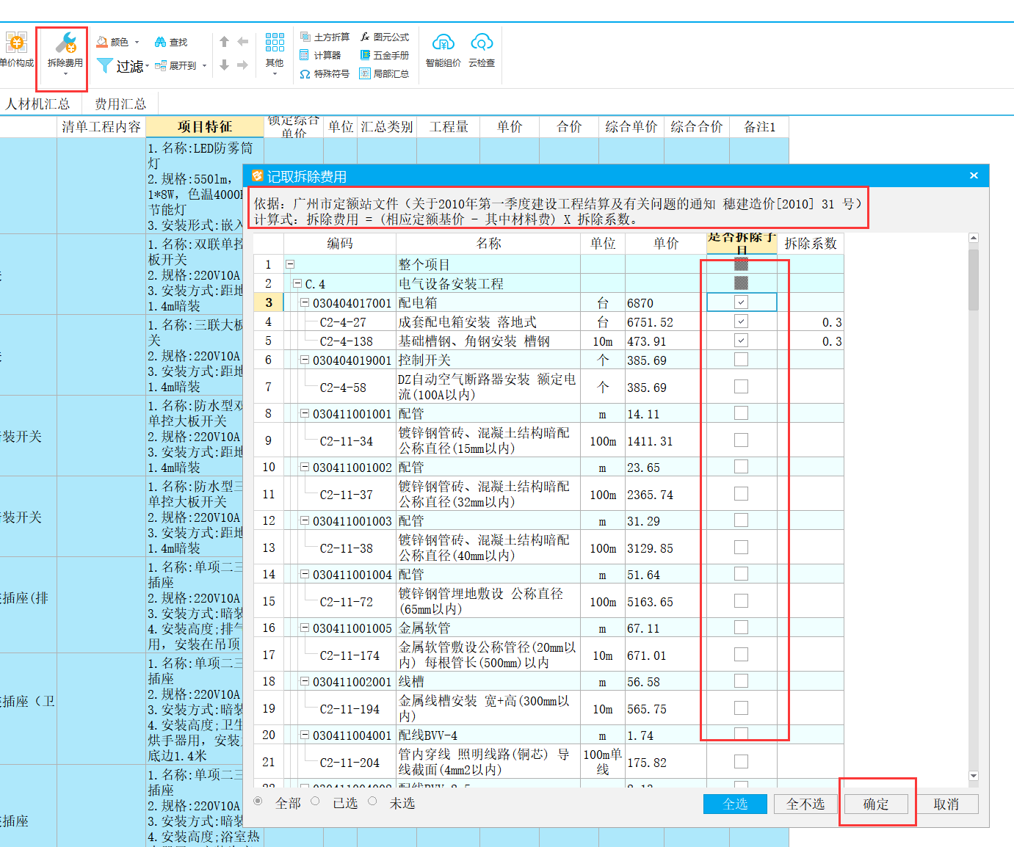This screenshot has width=1014, height=847.
Task: Collapse the 030404019001 控制开关 node
Action: point(305,360)
